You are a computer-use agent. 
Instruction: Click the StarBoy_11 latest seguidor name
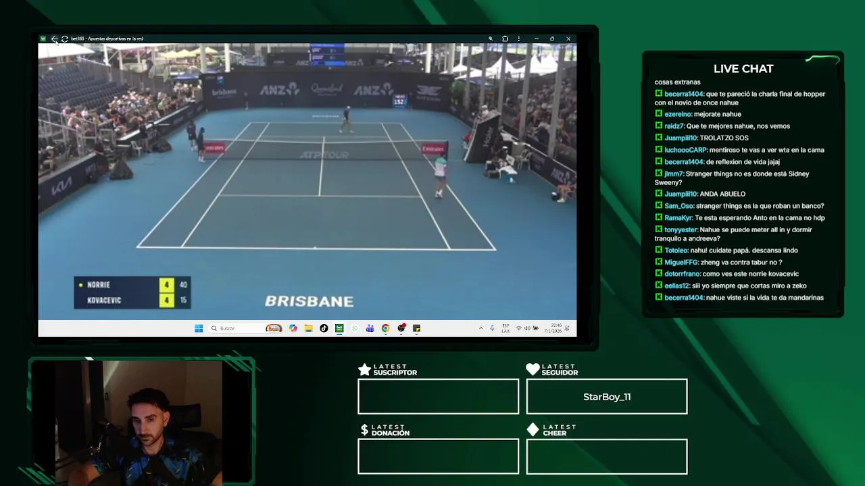[607, 397]
